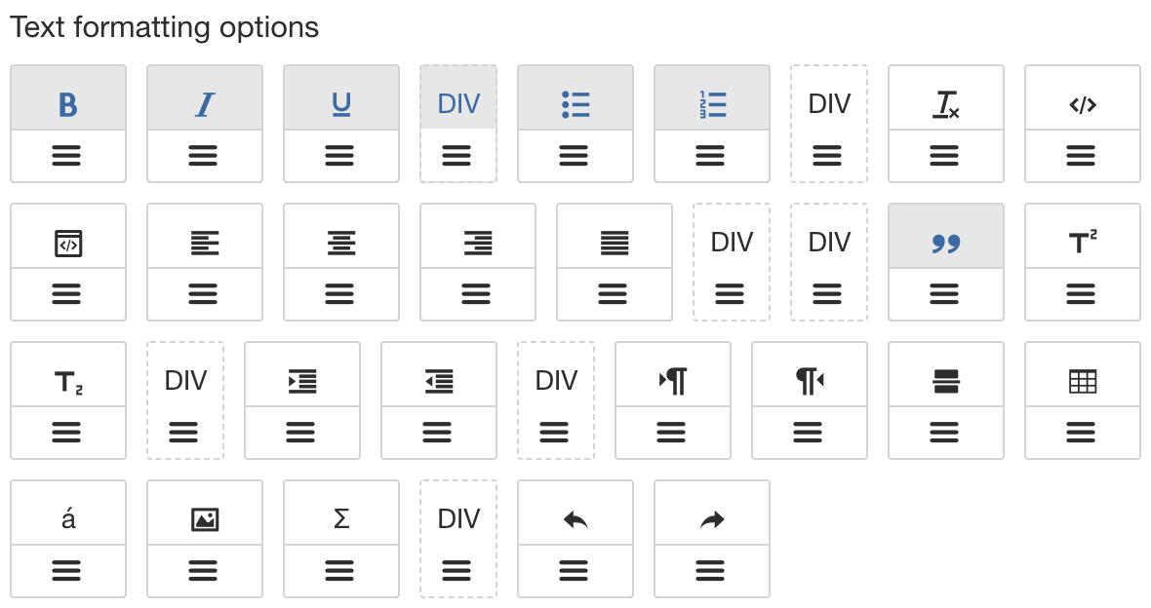1151x608 pixels.
Task: Apply superscript formatting
Action: click(x=1082, y=242)
